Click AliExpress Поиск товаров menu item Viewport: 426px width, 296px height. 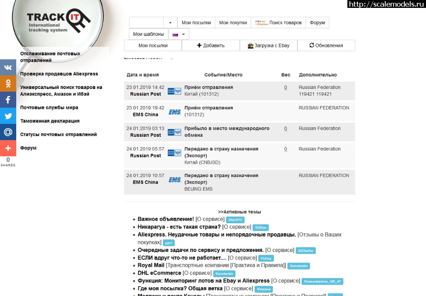point(278,23)
